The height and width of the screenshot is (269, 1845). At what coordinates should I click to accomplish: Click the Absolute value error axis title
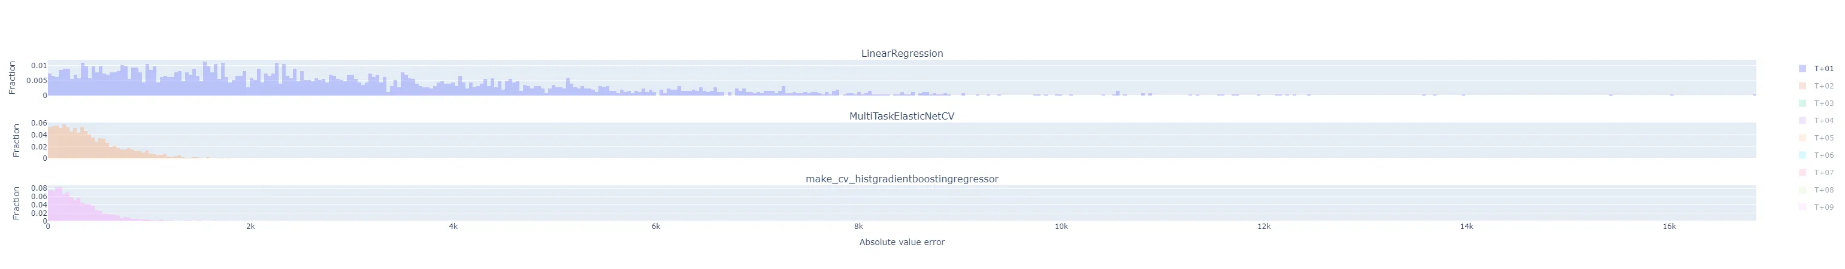[x=902, y=243]
